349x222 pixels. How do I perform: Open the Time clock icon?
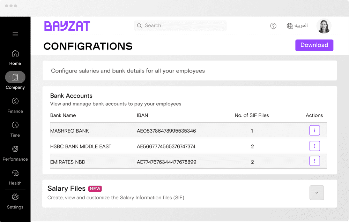tap(15, 125)
